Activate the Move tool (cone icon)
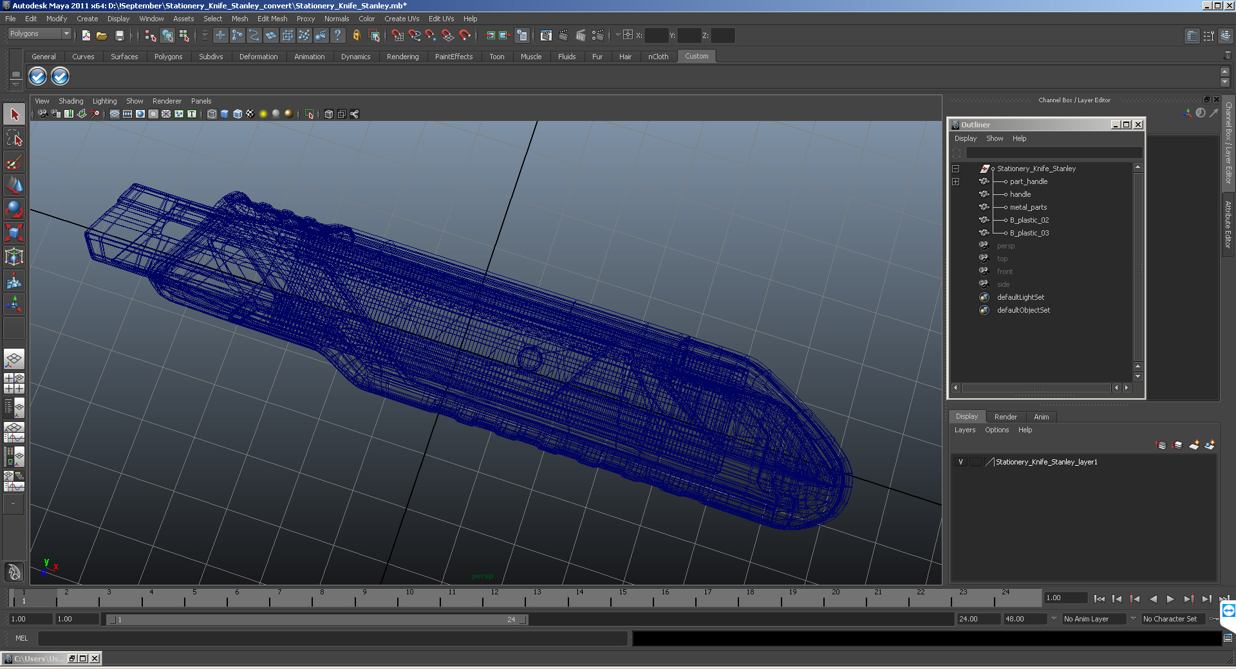 coord(14,186)
